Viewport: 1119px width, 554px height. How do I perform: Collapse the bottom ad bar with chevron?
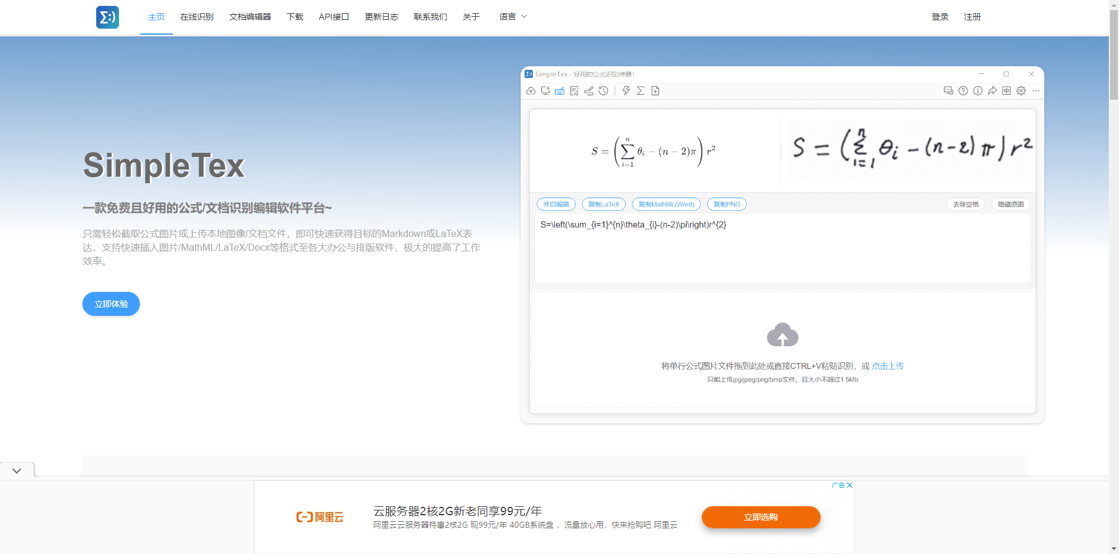point(17,470)
